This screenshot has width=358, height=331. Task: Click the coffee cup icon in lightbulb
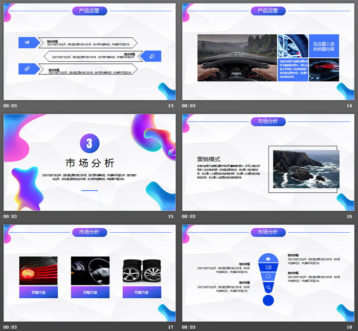pyautogui.click(x=268, y=258)
